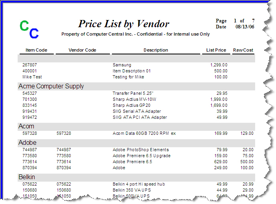Click the confidential property notice subtitle
This screenshot has width=276, height=204.
(135, 34)
